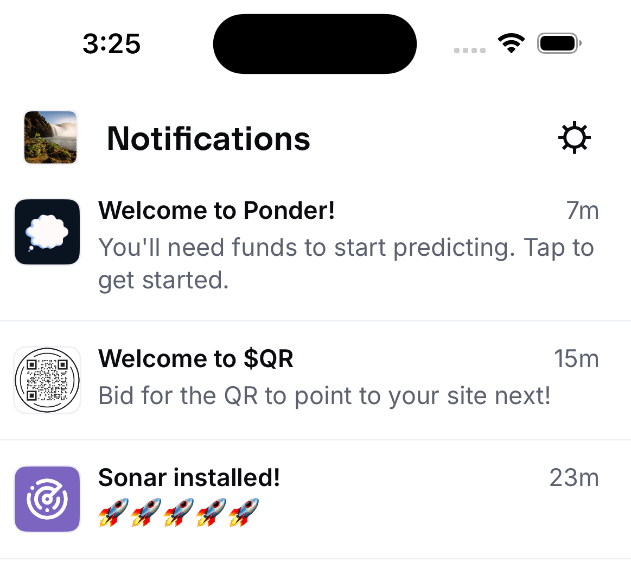Screen dimensions: 631x561
Task: Tap the Ponder thought bubble app icon
Action: (47, 232)
